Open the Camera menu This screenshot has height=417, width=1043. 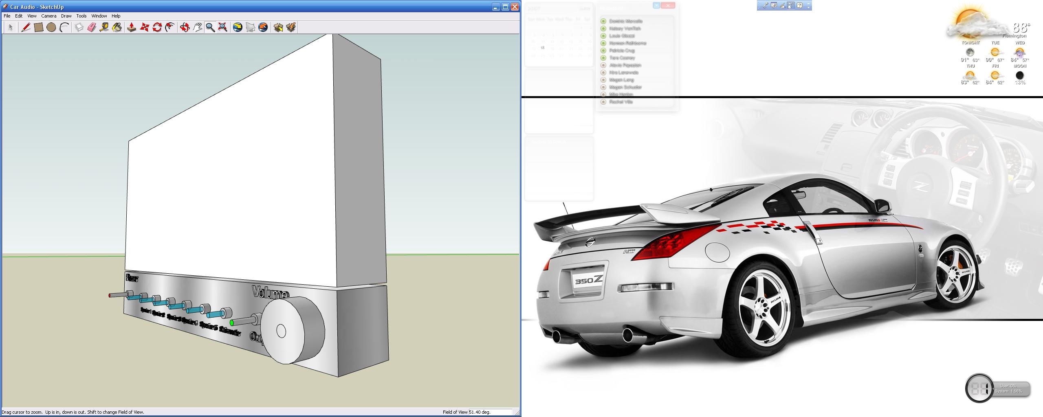click(48, 16)
